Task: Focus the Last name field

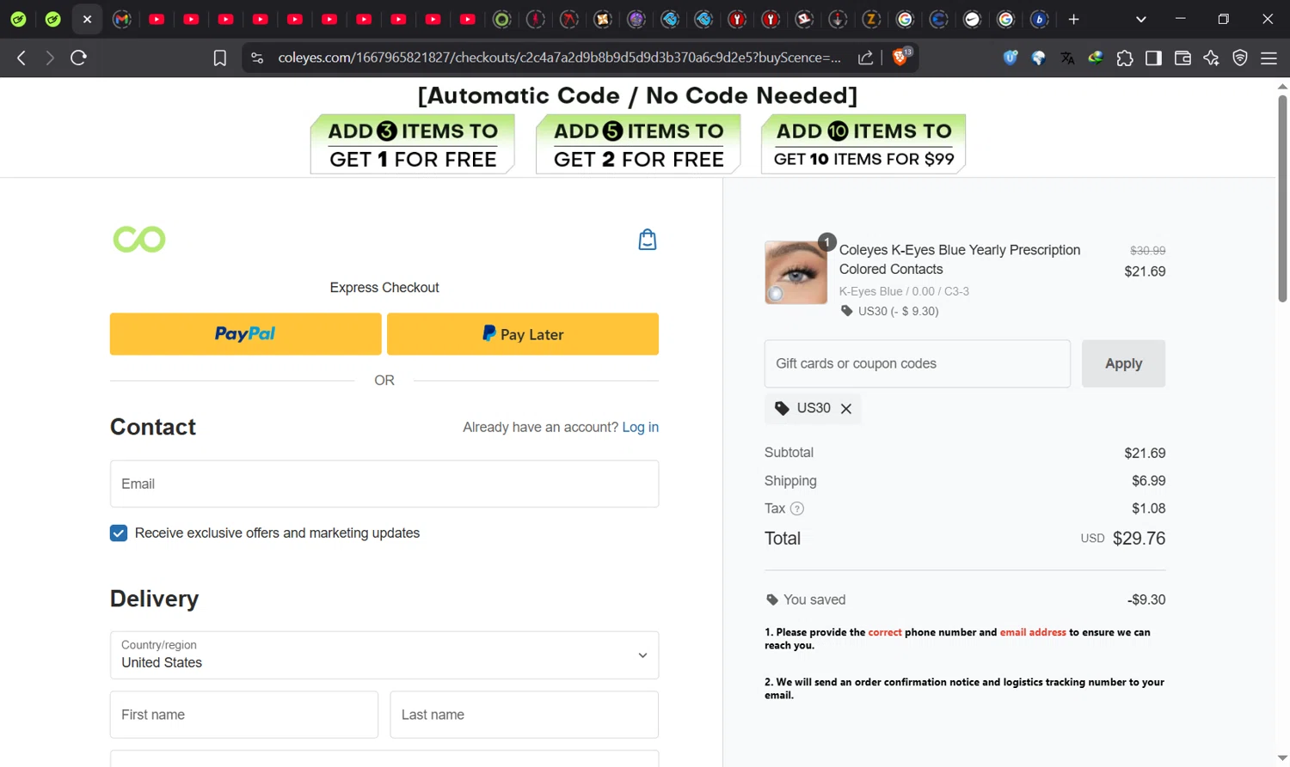Action: pyautogui.click(x=525, y=715)
